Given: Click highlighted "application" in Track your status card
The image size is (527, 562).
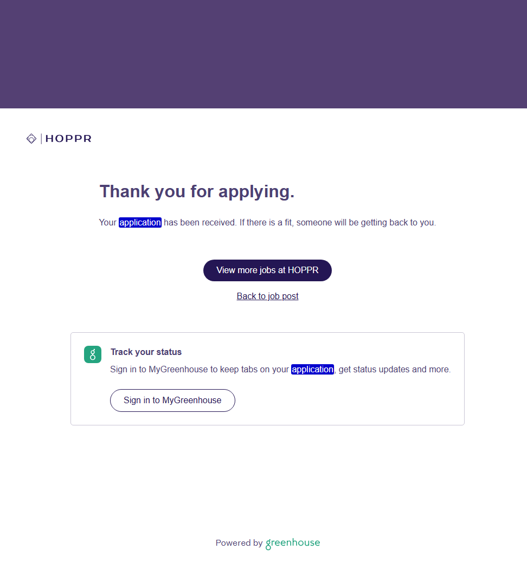Looking at the screenshot, I should pos(312,370).
